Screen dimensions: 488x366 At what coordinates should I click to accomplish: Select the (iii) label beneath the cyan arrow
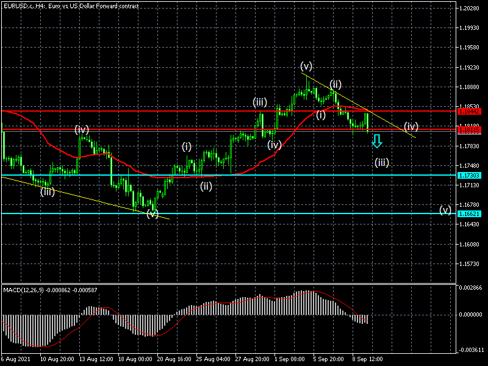coord(382,162)
